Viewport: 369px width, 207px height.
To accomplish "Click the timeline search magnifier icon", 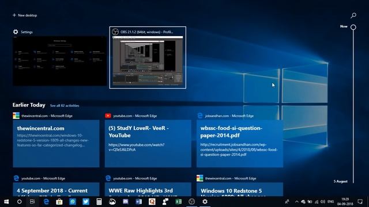I will (x=353, y=16).
